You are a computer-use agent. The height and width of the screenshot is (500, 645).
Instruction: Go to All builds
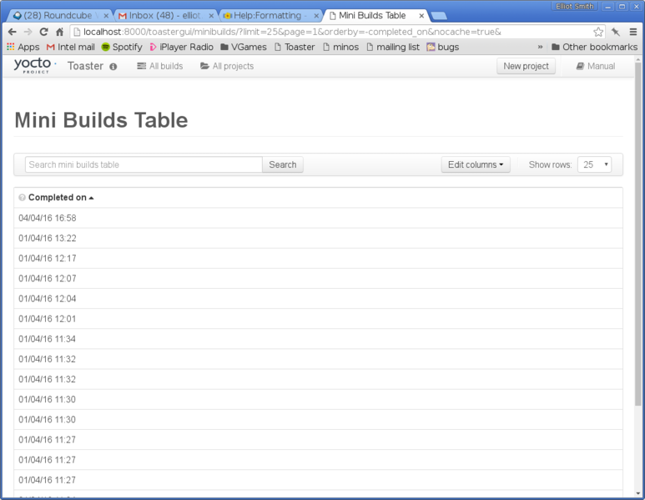(x=159, y=66)
